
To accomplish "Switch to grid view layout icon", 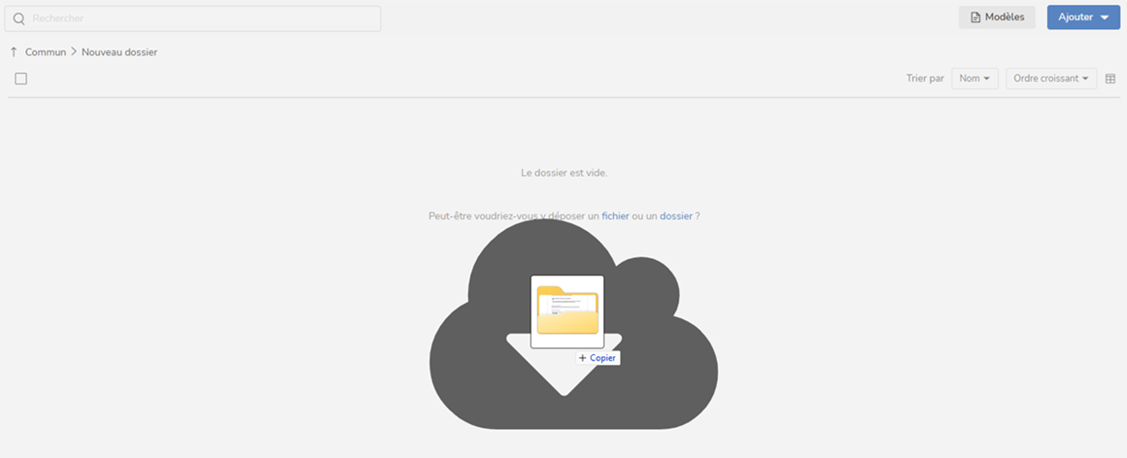I will 1110,79.
